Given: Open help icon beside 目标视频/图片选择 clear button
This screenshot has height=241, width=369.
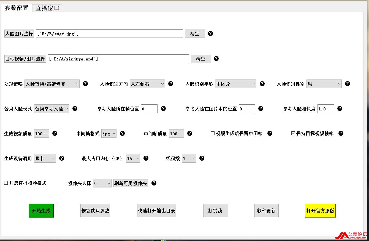Looking at the screenshot, I should (216, 59).
